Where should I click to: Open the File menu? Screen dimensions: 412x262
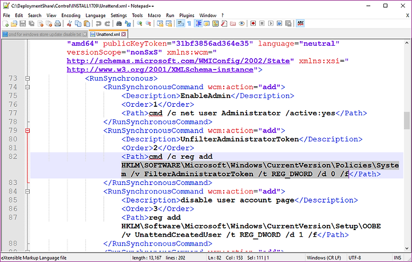[x=6, y=15]
